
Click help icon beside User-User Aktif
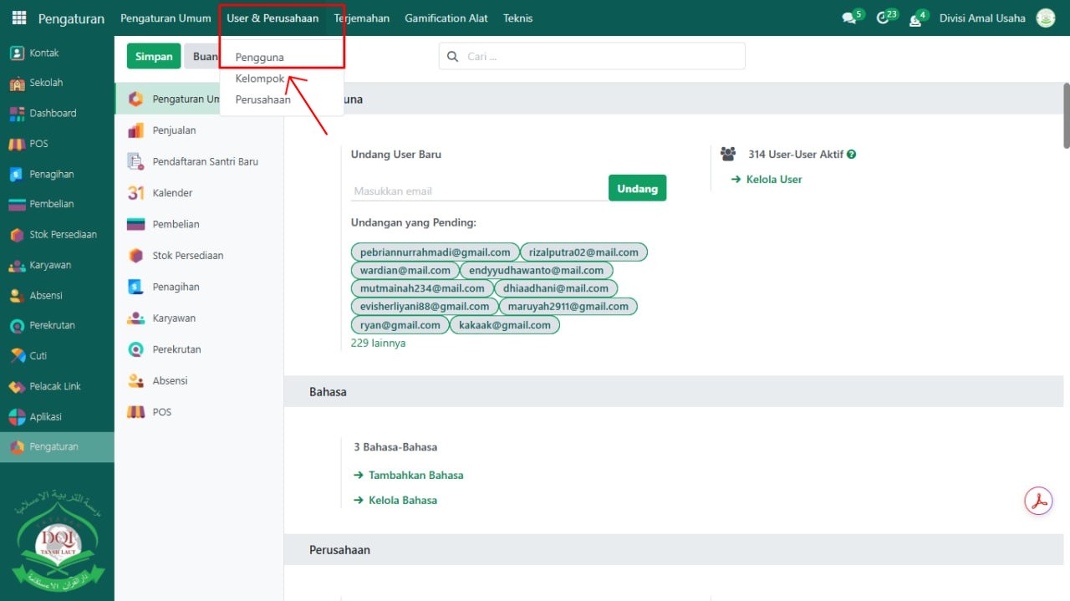point(851,155)
